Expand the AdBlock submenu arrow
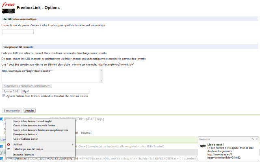The image size is (260, 162). coord(73,144)
